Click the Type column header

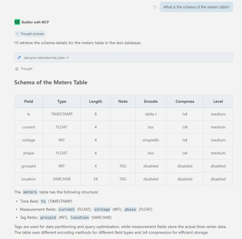pos(62,101)
